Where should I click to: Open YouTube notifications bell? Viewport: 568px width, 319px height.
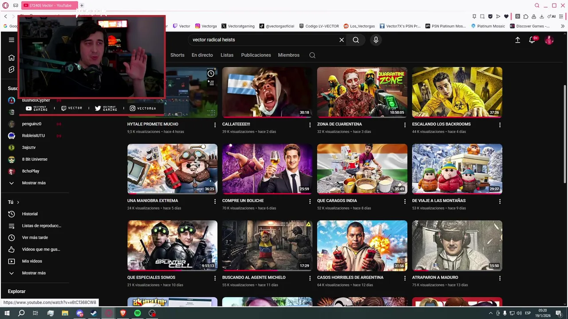click(532, 40)
